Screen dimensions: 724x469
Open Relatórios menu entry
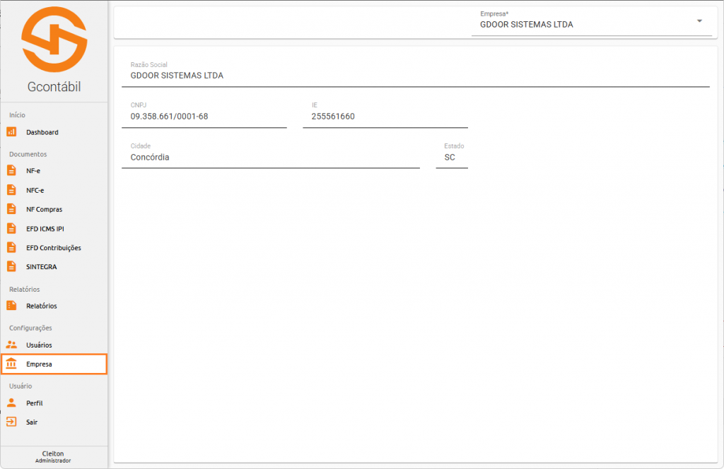click(54, 306)
